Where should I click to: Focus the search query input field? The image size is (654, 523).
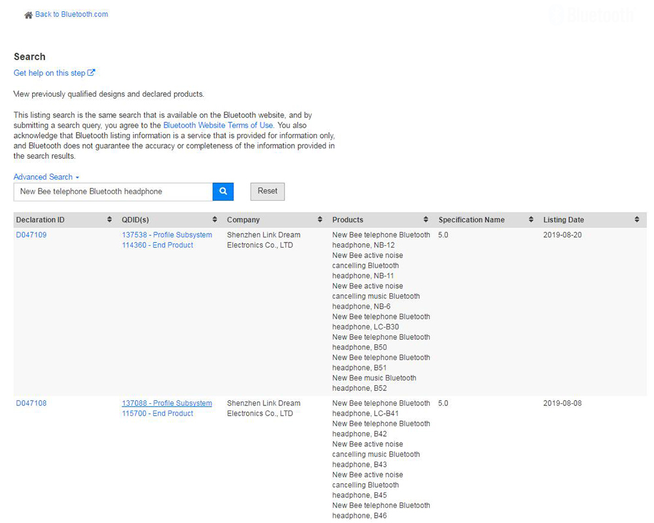[x=113, y=192]
